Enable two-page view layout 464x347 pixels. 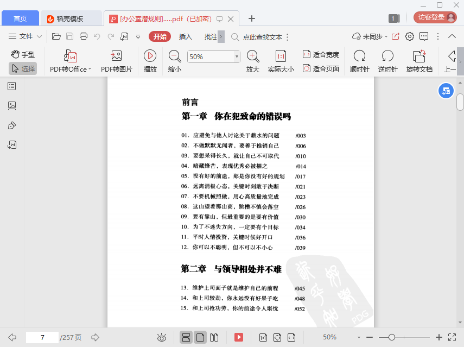(x=214, y=337)
